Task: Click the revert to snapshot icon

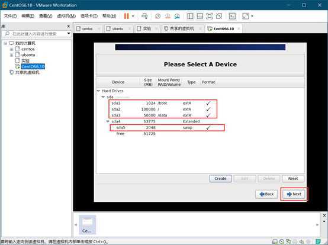Action: (168, 16)
